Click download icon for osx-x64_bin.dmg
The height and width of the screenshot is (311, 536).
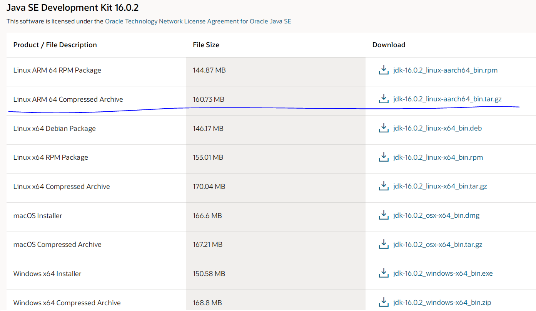[x=384, y=215]
